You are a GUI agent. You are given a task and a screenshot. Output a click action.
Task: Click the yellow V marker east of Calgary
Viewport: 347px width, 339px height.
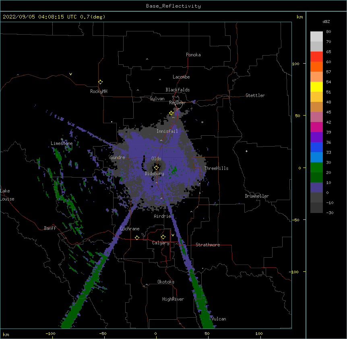tap(173, 235)
